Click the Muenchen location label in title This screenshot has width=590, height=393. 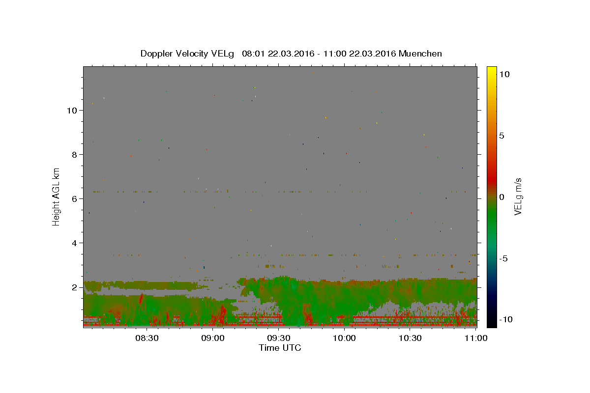[x=420, y=54]
